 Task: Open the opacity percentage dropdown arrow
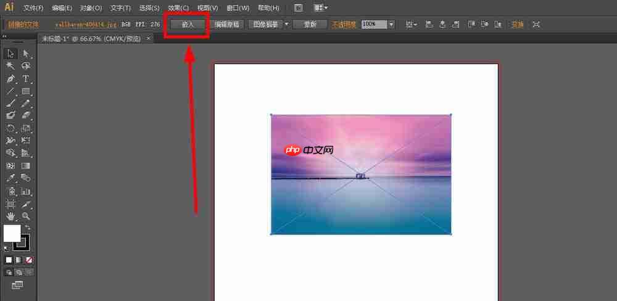(392, 25)
